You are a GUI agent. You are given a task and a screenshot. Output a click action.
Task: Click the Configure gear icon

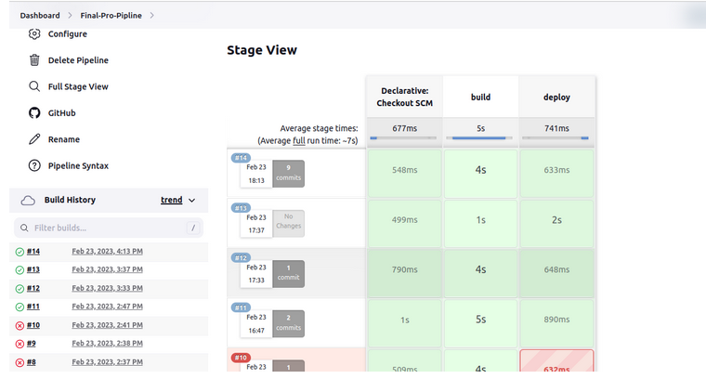[34, 33]
